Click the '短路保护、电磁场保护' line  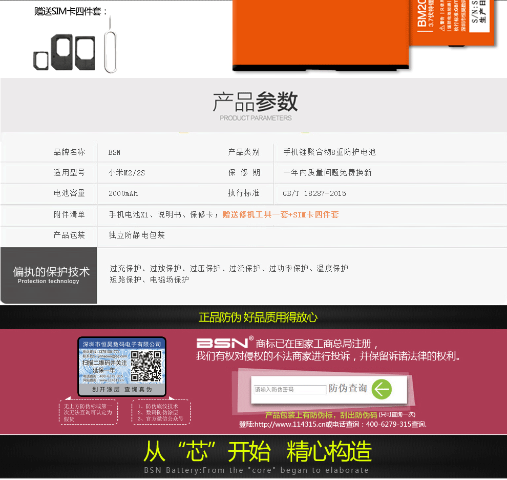149,279
